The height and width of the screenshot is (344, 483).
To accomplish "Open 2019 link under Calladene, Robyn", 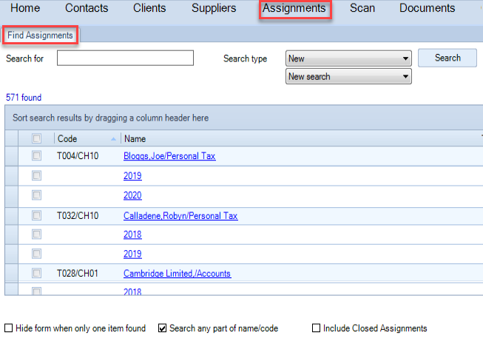I will (x=132, y=254).
